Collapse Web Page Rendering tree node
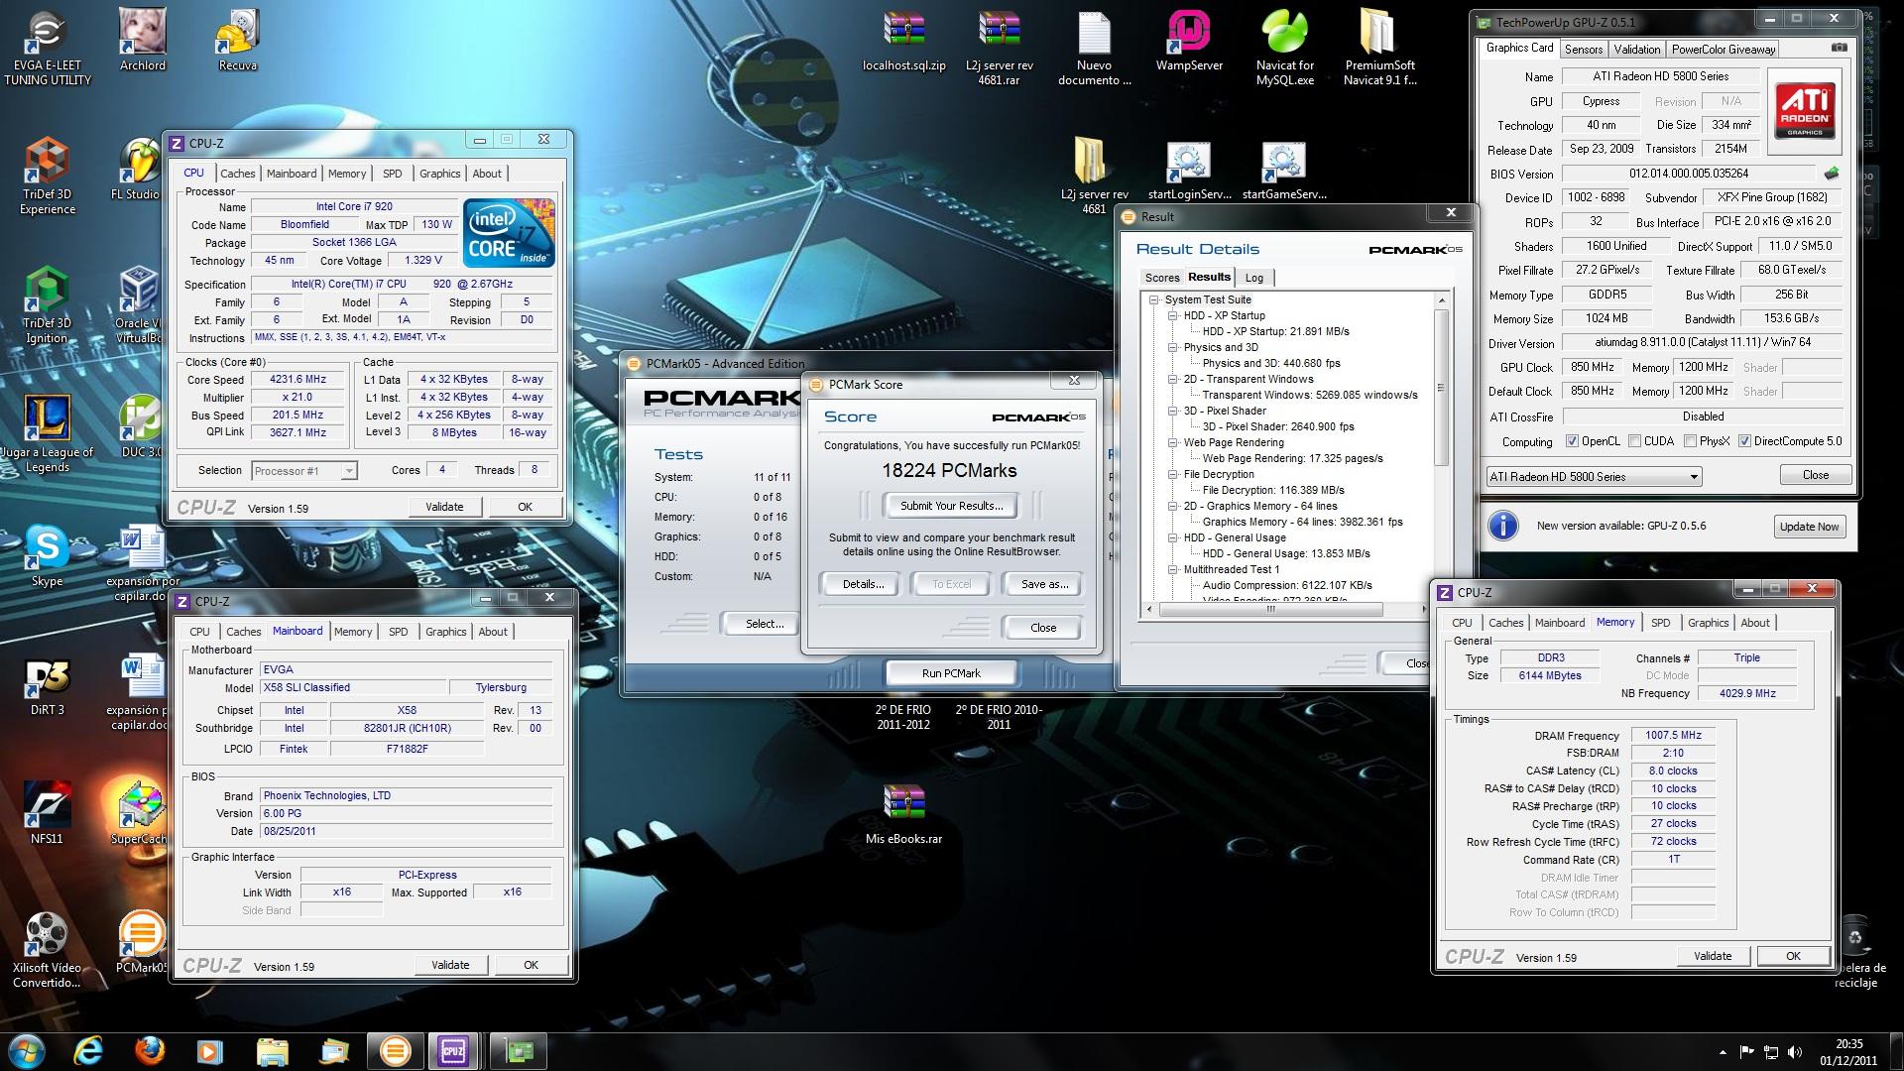1904x1071 pixels. click(1173, 442)
